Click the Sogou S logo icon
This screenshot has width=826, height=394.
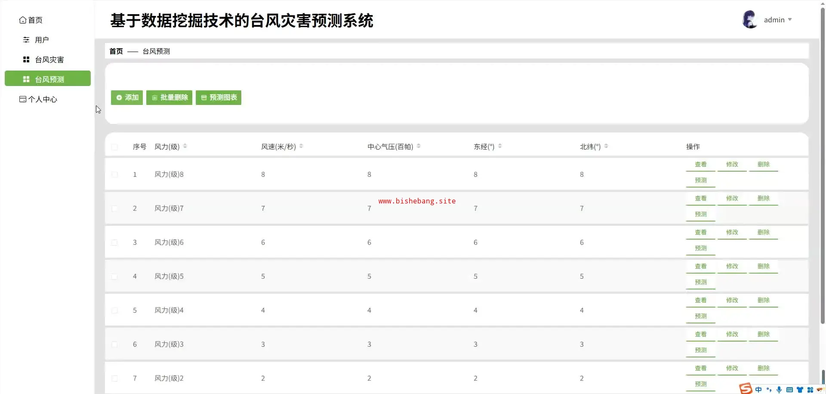click(746, 388)
